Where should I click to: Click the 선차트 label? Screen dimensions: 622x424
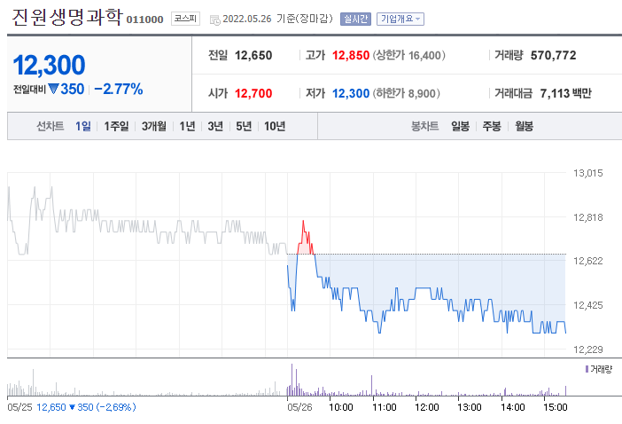(x=51, y=126)
